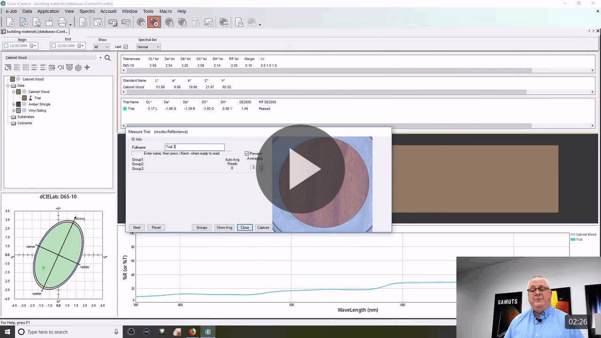Click the calendar icon in tree toolbar
Viewport: 601px width, 338px height.
click(52, 67)
